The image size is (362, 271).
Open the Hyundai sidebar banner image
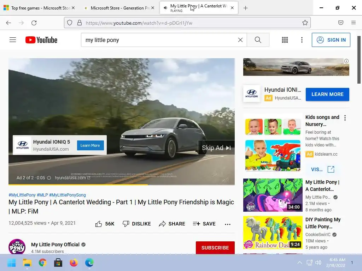click(296, 67)
